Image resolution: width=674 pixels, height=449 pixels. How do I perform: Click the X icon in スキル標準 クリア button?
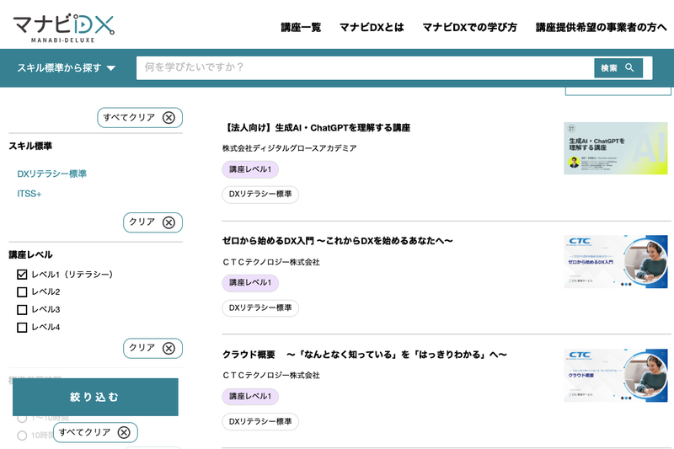tap(168, 222)
